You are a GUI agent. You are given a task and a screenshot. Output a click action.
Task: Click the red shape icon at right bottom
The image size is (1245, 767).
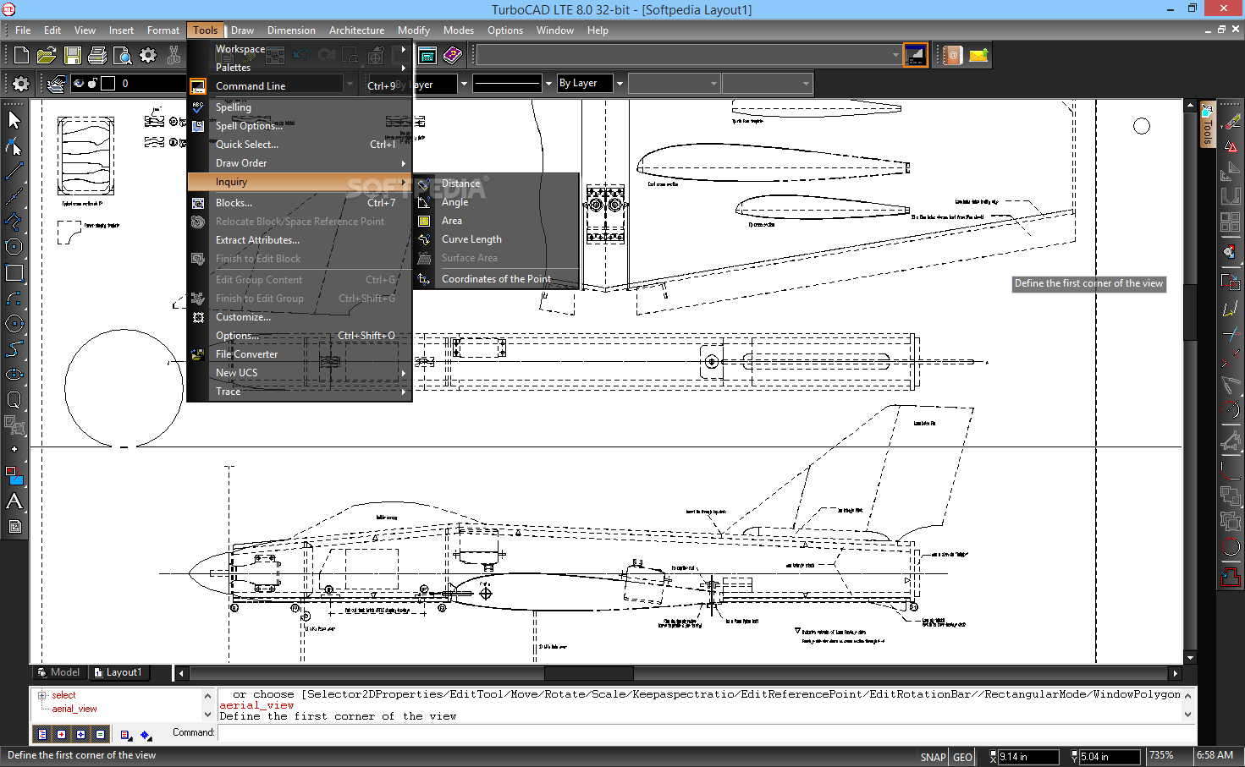[x=1231, y=577]
